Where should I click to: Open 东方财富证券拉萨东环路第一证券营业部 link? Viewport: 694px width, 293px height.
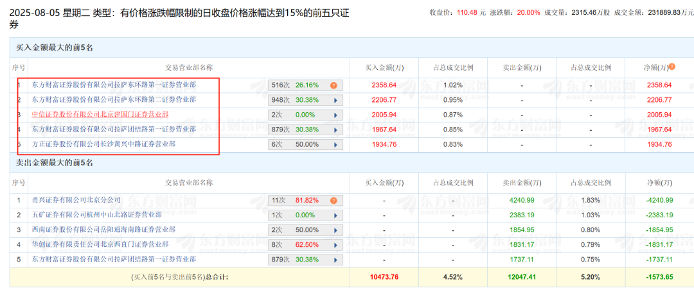coord(114,85)
